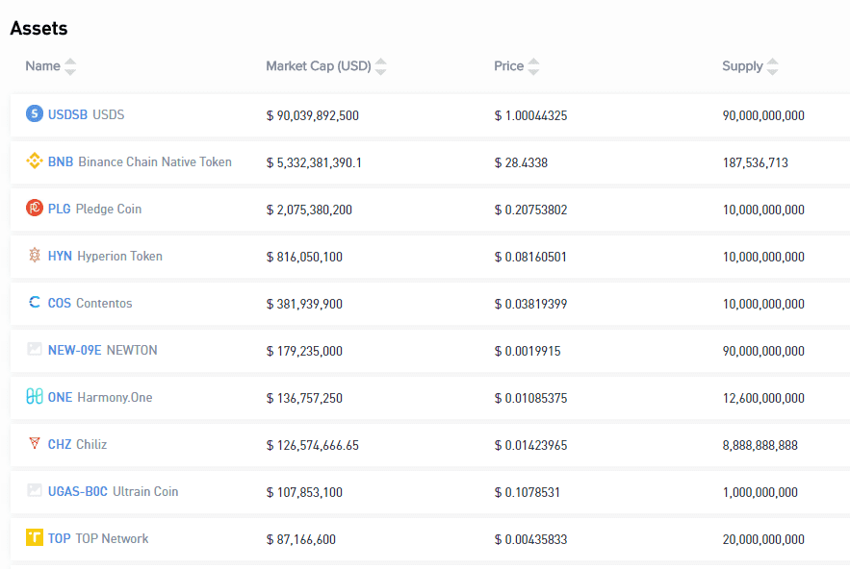The image size is (850, 569).
Task: Open the PLG asset link
Action: pos(59,209)
